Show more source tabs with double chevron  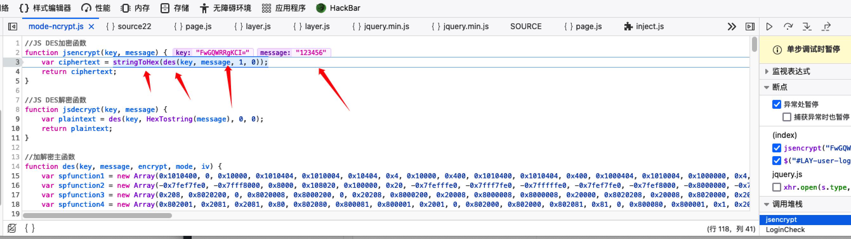click(732, 26)
